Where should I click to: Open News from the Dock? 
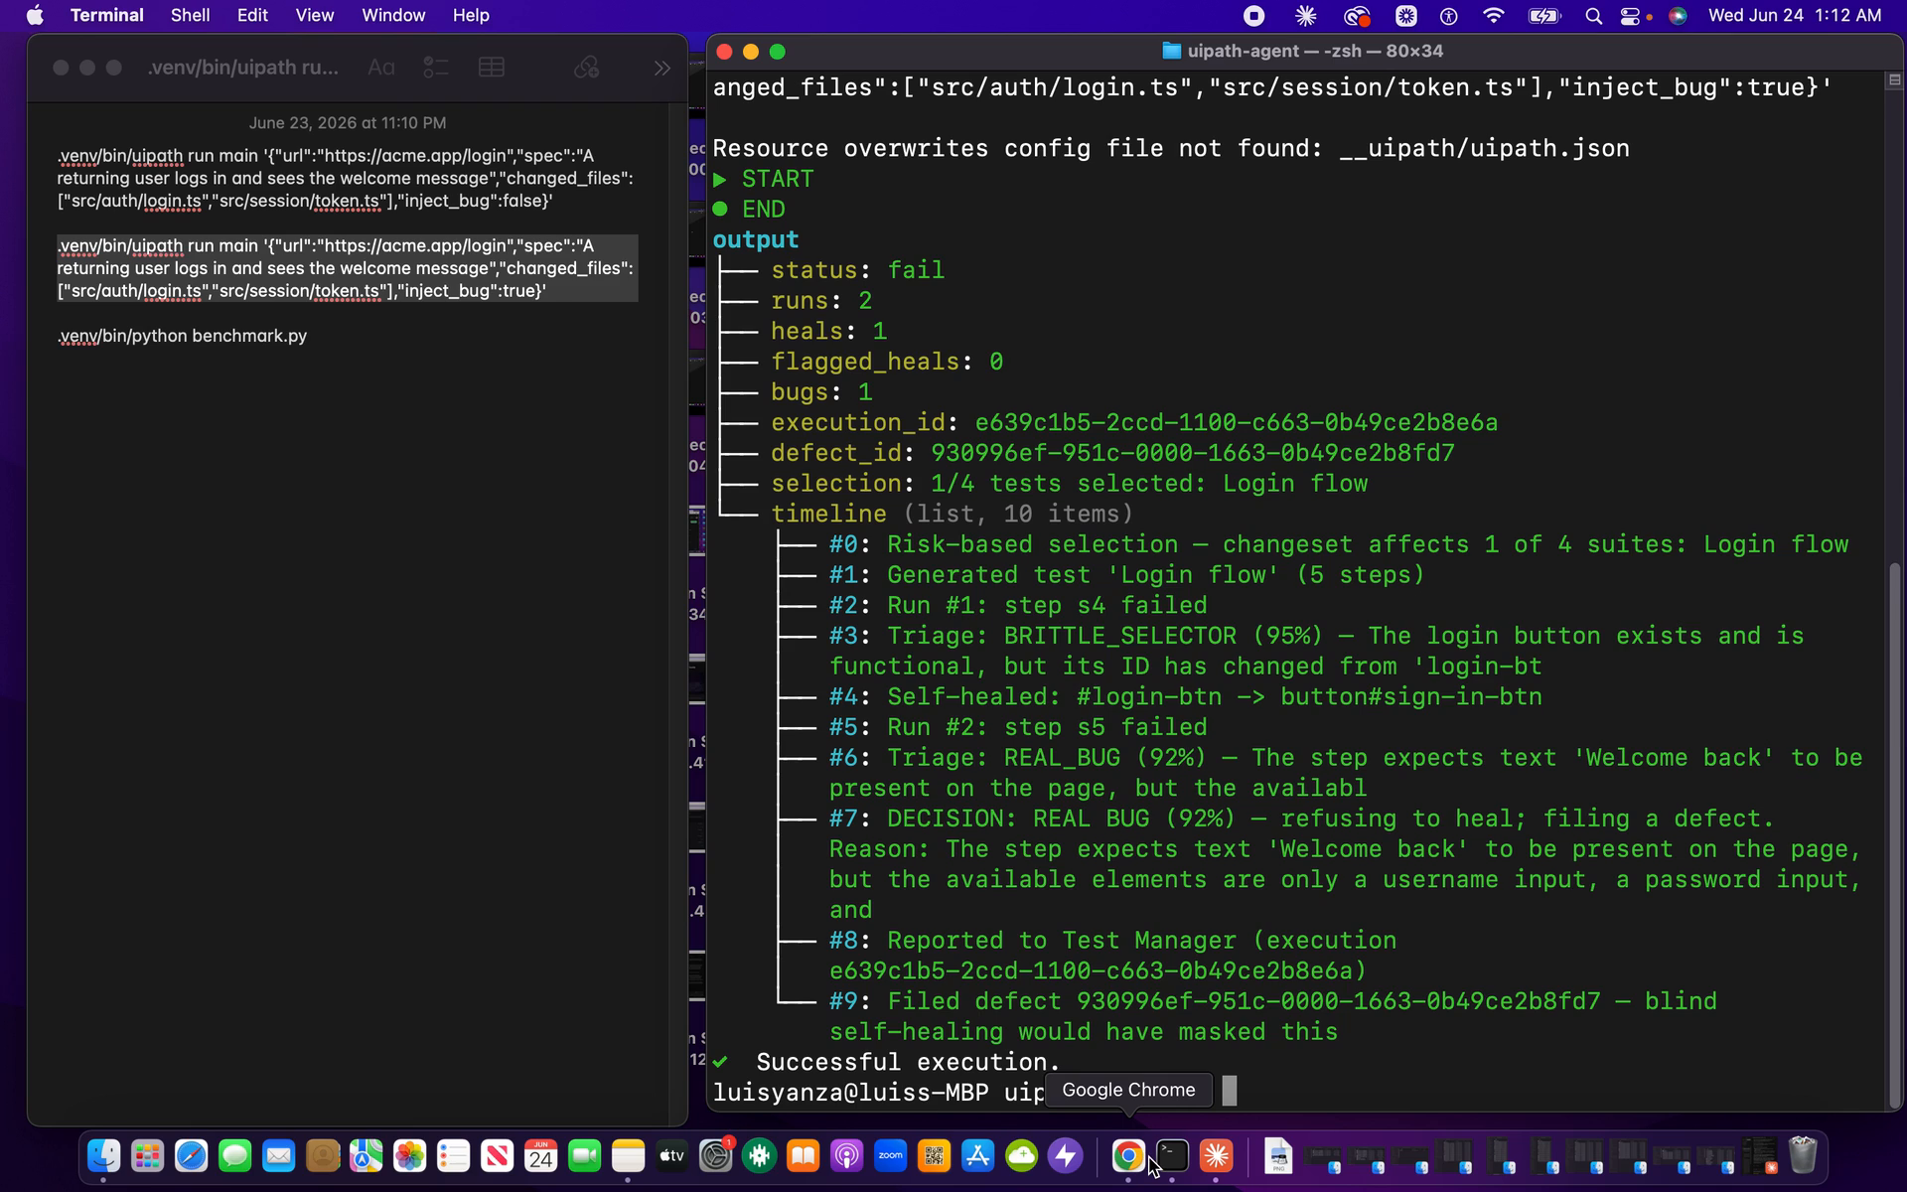(497, 1155)
